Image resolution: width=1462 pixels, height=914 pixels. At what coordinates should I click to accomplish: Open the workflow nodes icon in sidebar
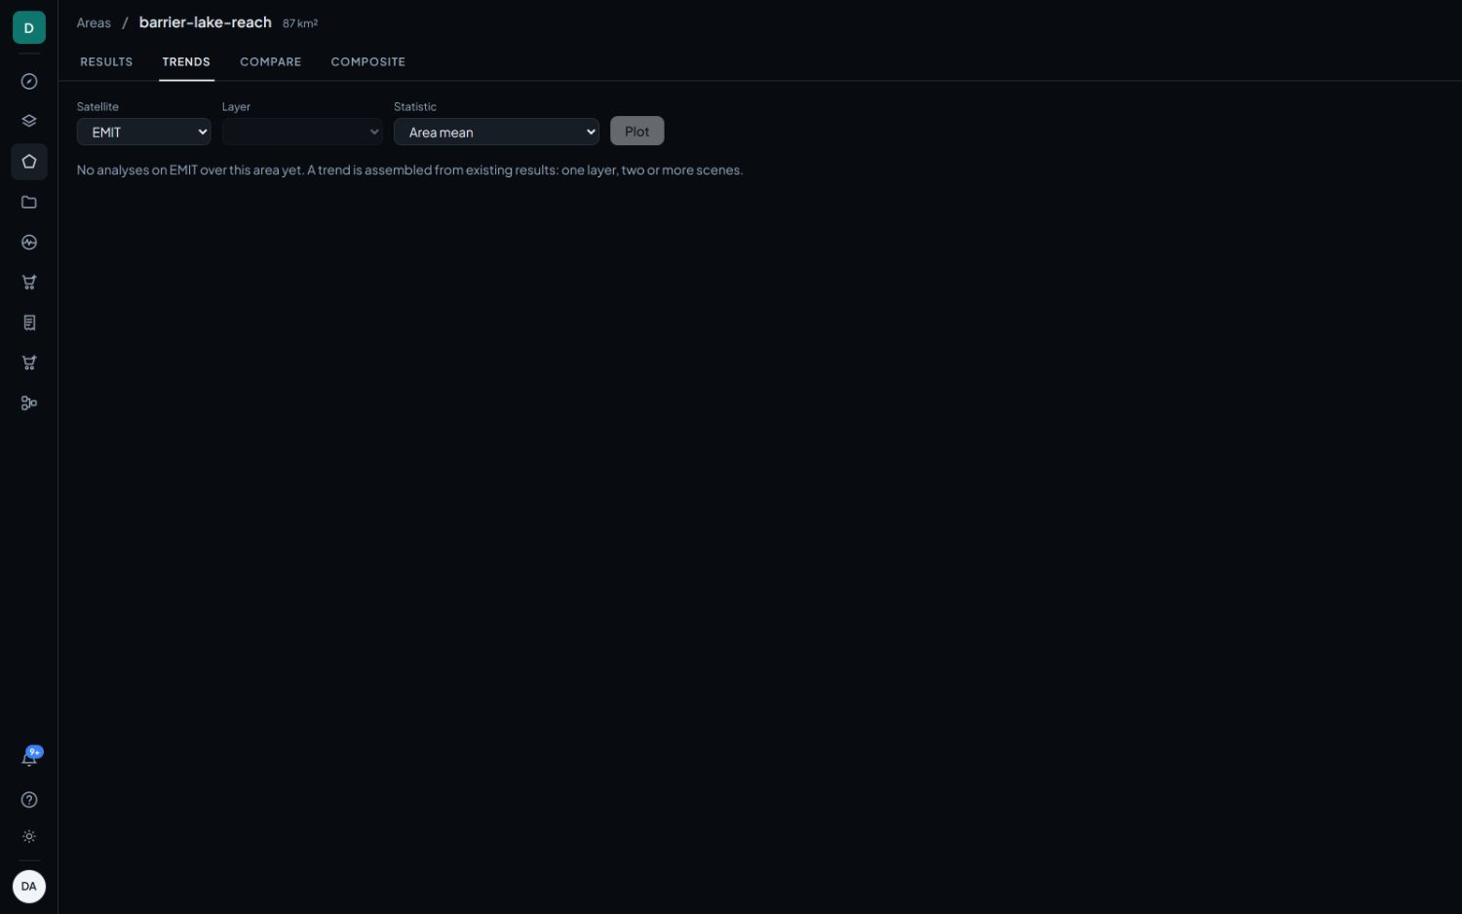click(29, 403)
